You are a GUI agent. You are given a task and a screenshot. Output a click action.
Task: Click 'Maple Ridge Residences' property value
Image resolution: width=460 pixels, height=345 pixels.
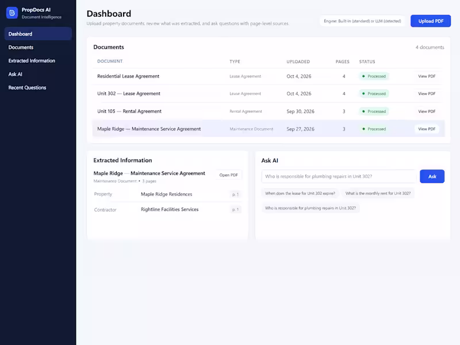[166, 194]
